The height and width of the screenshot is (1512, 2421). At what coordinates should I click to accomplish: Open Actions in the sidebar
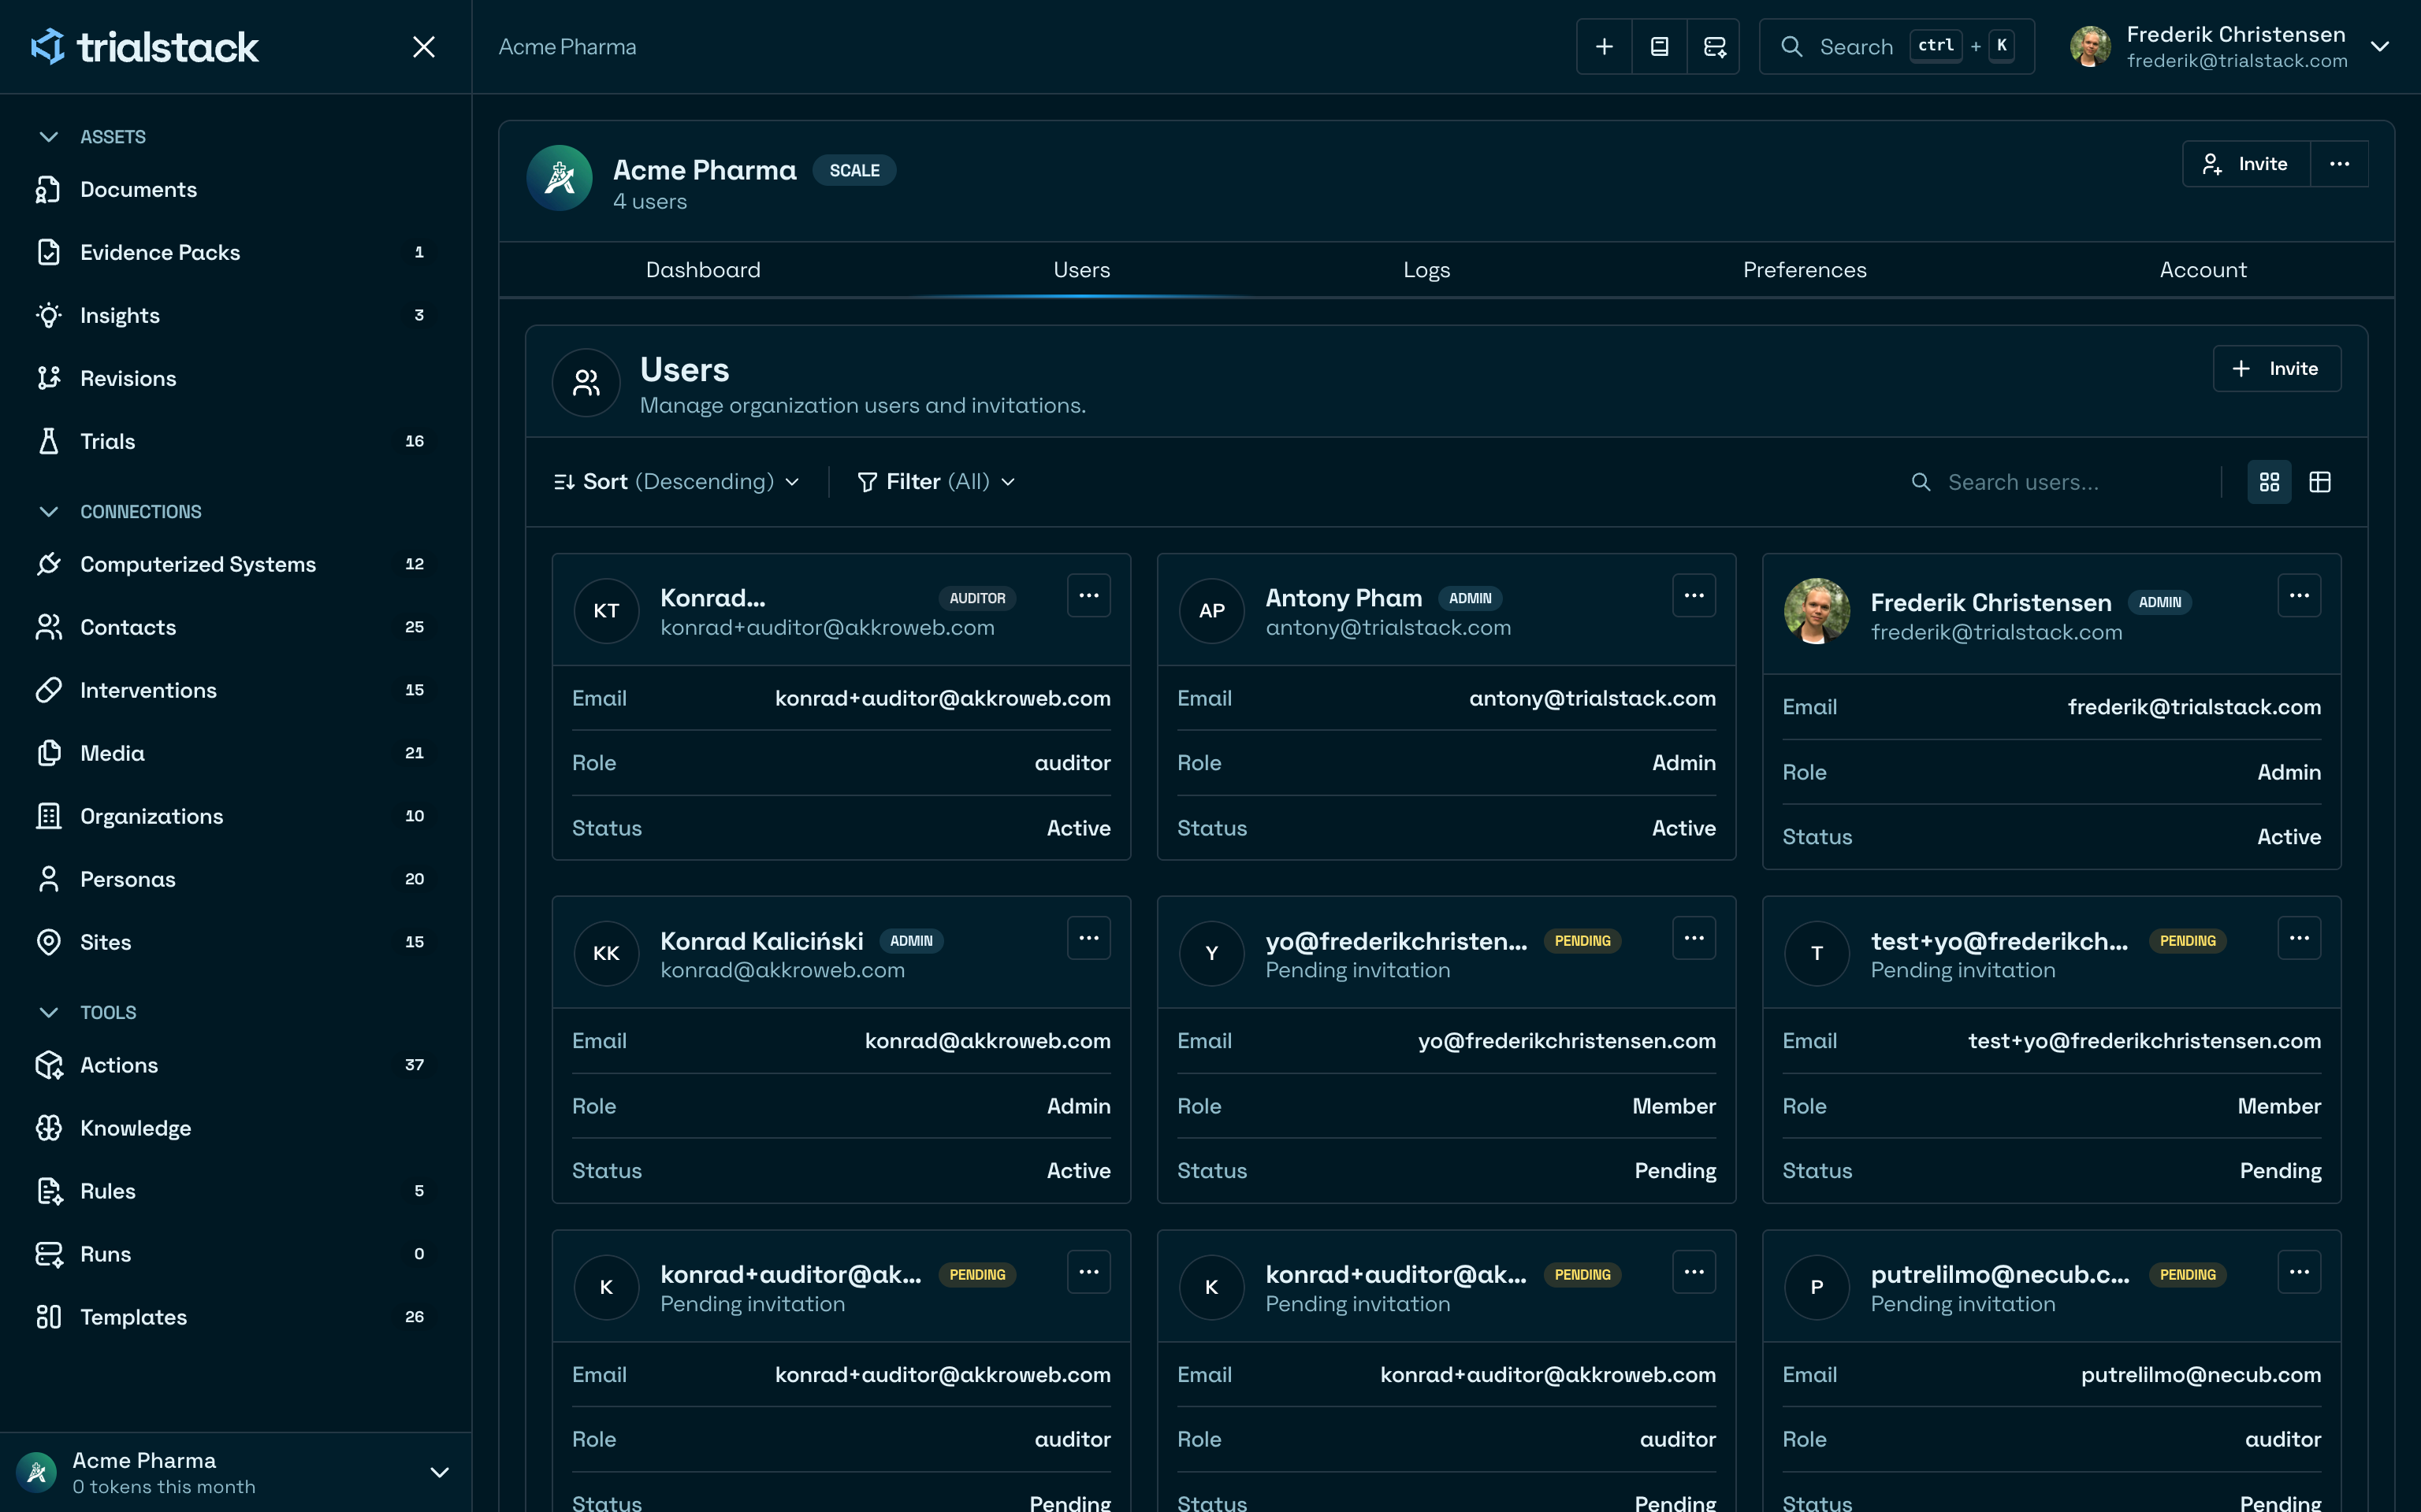point(236,1065)
